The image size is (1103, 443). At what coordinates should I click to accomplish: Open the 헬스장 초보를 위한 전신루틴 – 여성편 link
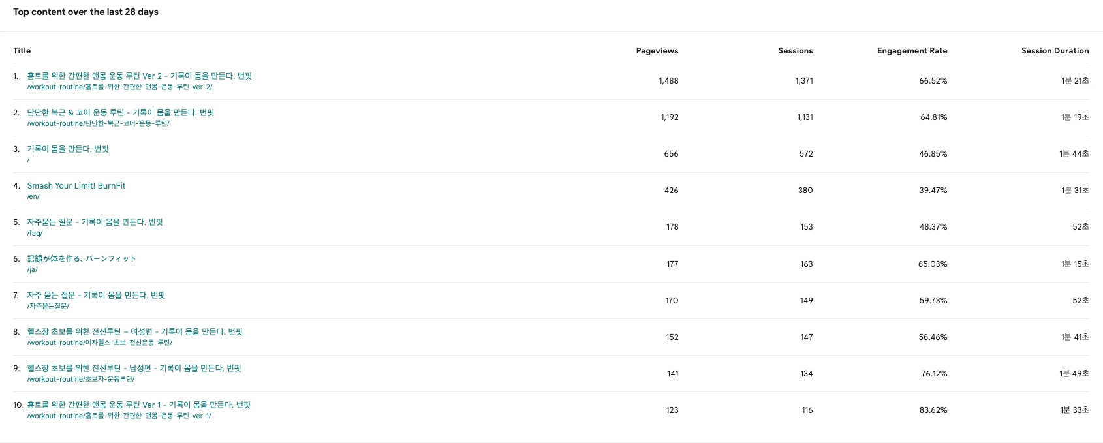[134, 332]
